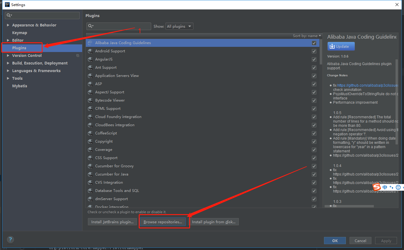Click the ASP plugin icon
Image resolution: width=404 pixels, height=250 pixels.
click(x=90, y=84)
